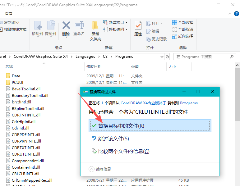This screenshot has height=186, width=240.
Task: Click the Open (打开) ribbon button
Action: click(x=154, y=23)
